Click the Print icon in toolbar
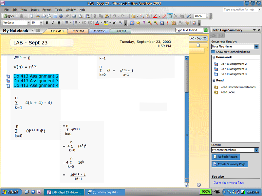This screenshot has height=196, width=262. pyautogui.click(x=74, y=16)
